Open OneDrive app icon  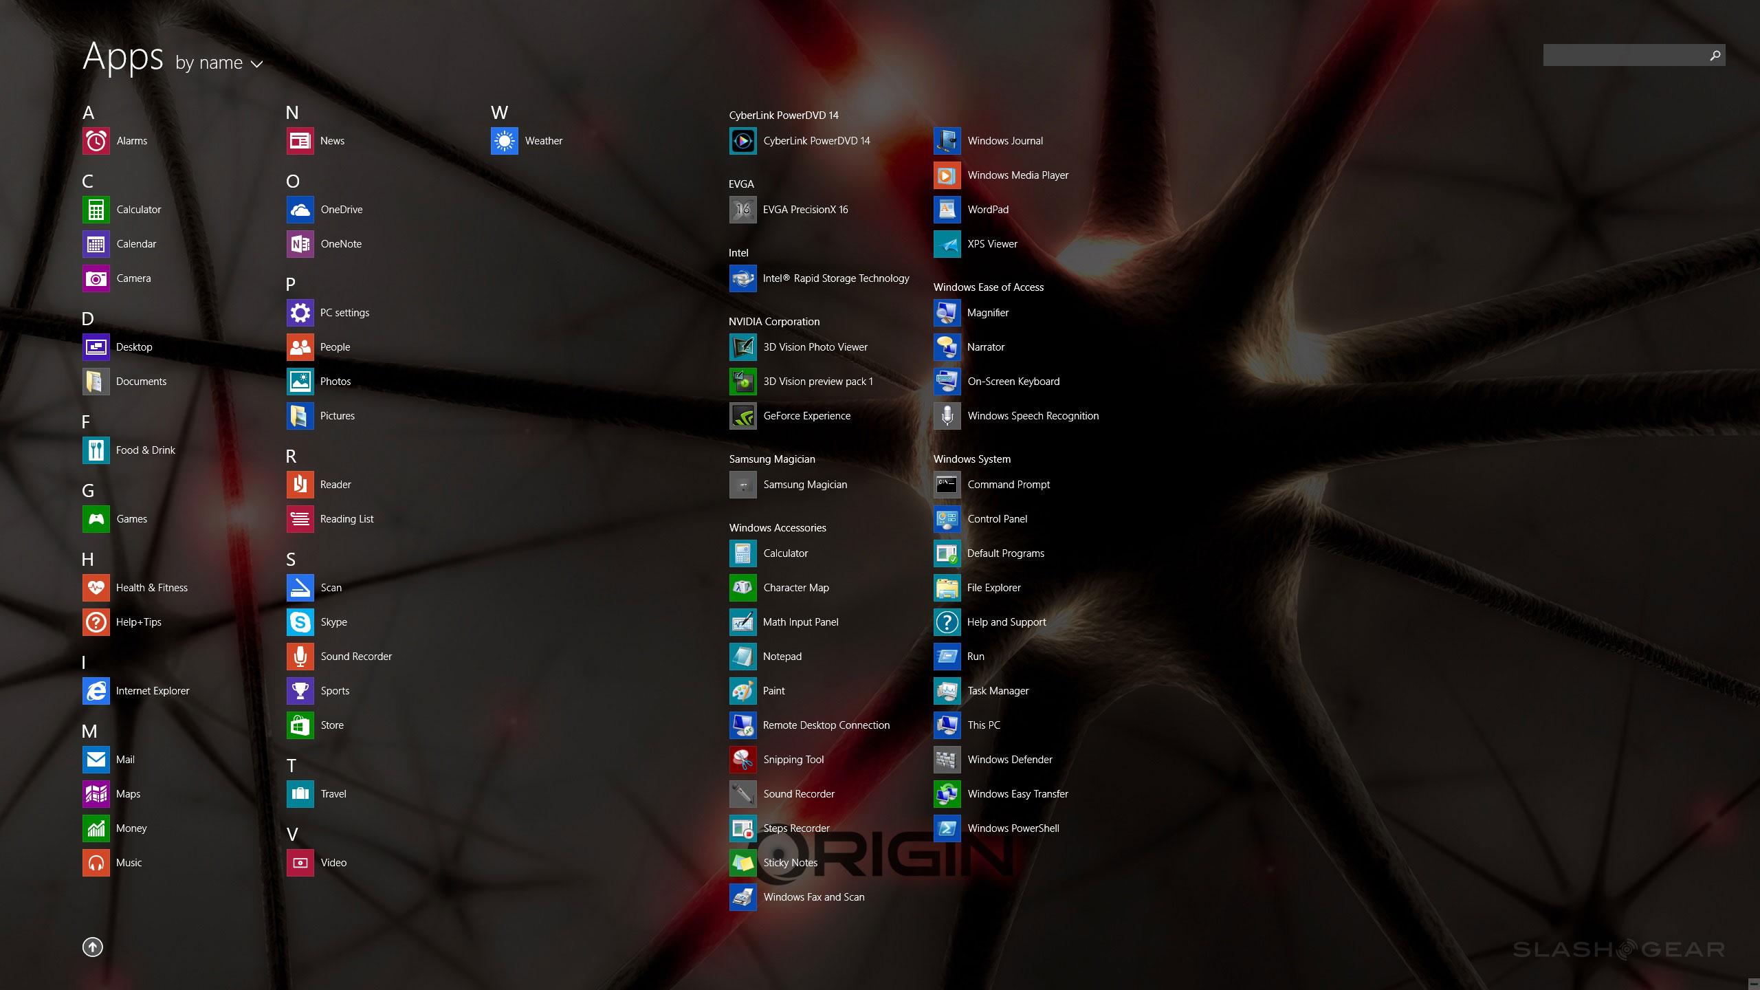tap(300, 210)
